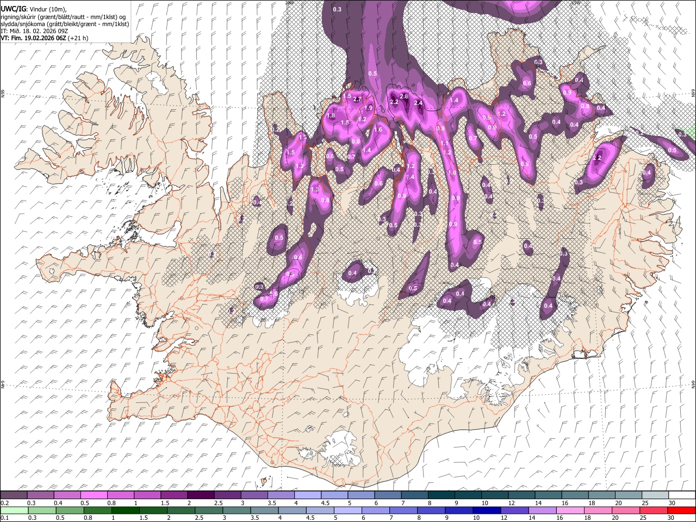
Task: Click the 2.4 snowfall value on map
Action: tap(418, 103)
